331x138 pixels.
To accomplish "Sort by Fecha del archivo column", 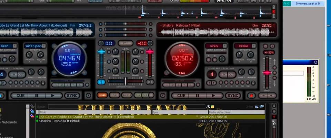I will point(237,112).
